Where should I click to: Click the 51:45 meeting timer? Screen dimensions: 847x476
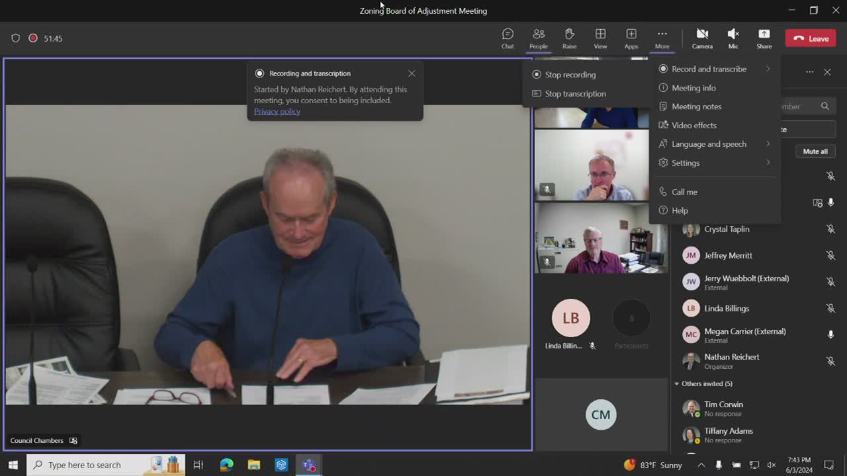click(x=53, y=38)
